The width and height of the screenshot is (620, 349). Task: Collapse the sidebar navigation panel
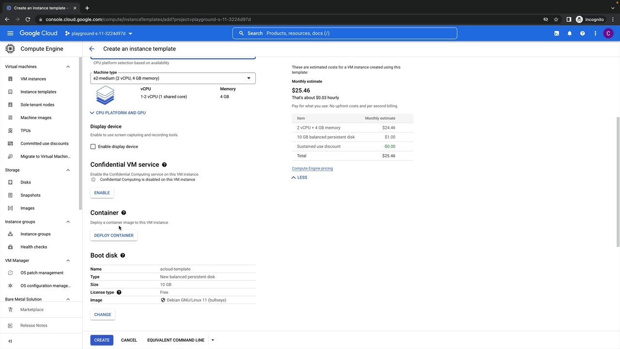coord(10,341)
